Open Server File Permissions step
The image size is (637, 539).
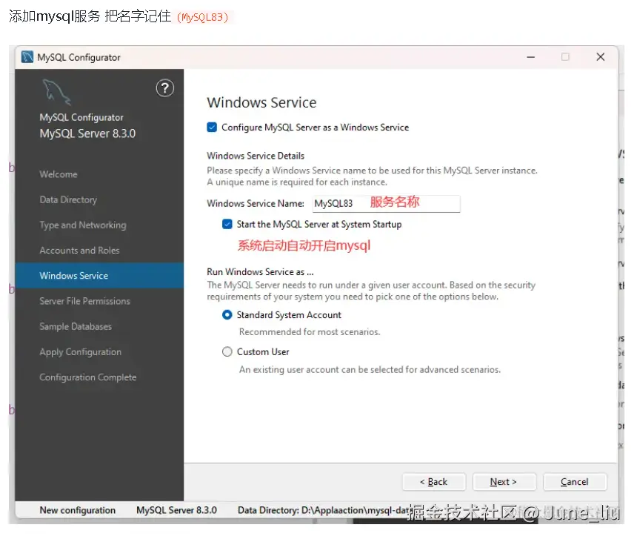click(85, 301)
